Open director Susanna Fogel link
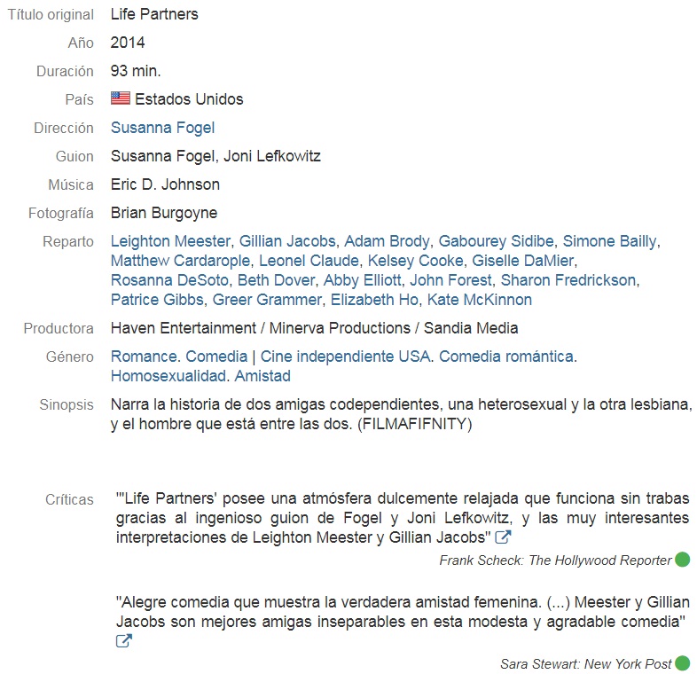This screenshot has width=697, height=674. (162, 128)
